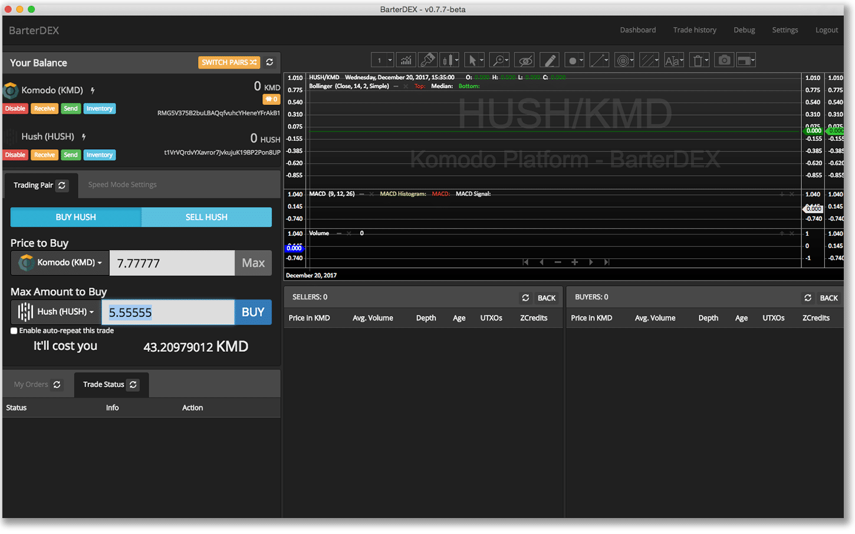Open the parallel channel lines tool
Screen dimensions: 855x534
649,60
